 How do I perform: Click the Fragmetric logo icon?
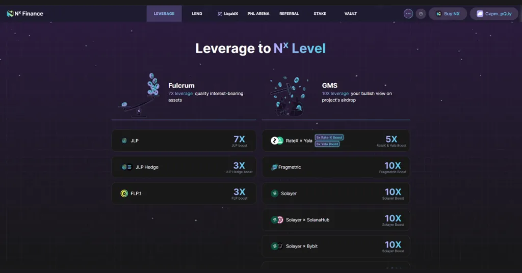(274, 167)
